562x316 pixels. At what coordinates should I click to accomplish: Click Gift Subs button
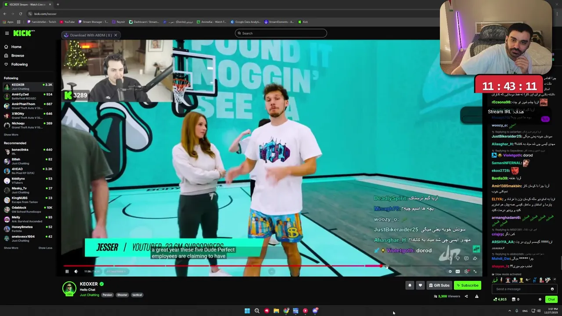pyautogui.click(x=439, y=285)
